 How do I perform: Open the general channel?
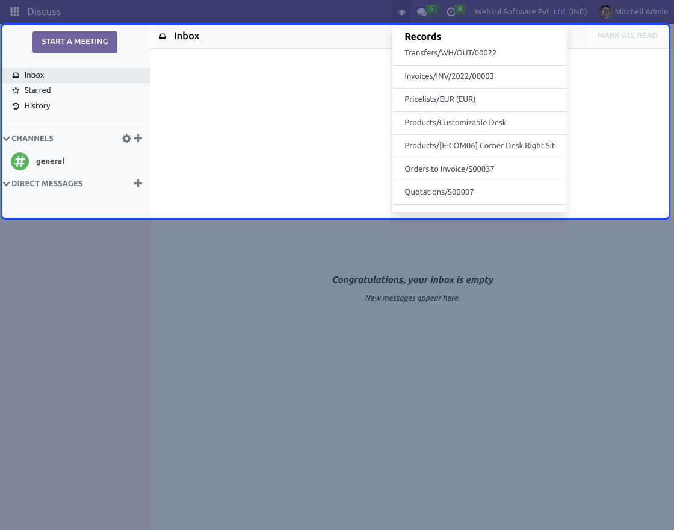click(76, 161)
